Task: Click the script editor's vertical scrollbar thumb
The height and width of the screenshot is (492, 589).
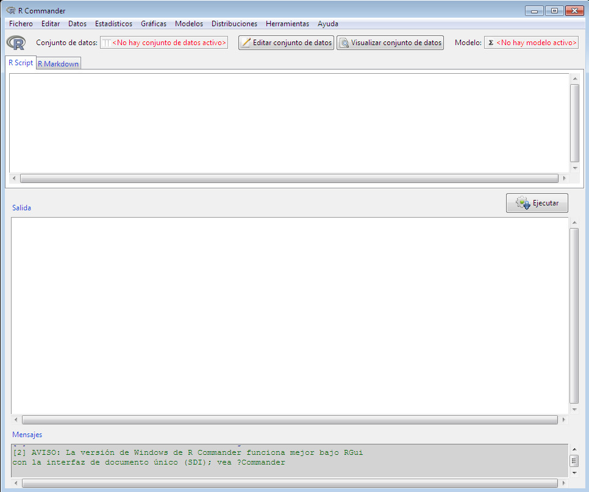Action: pos(575,123)
